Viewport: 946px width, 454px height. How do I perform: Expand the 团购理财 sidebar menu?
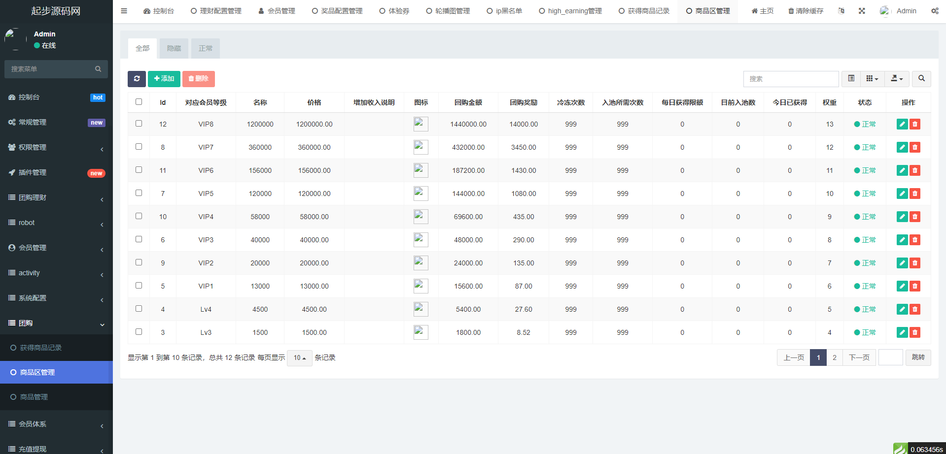(56, 197)
